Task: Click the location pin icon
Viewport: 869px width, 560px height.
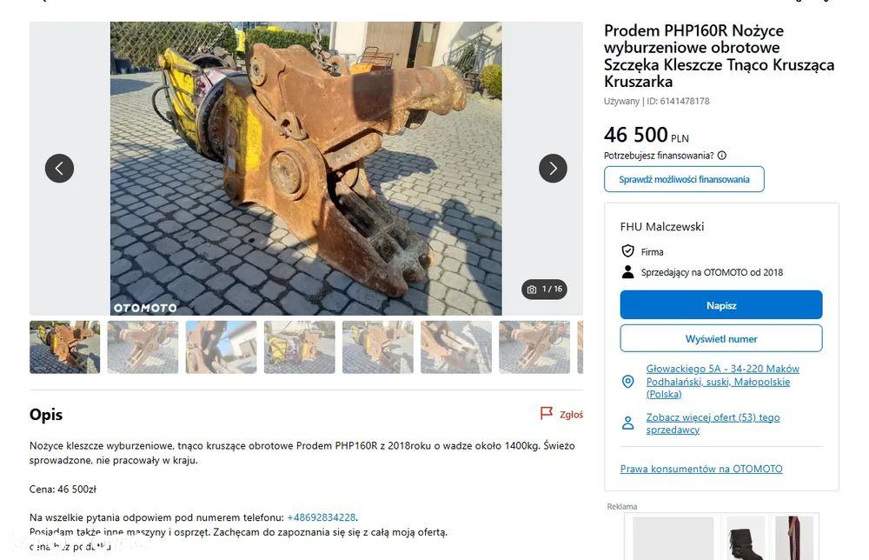Action: [x=628, y=382]
